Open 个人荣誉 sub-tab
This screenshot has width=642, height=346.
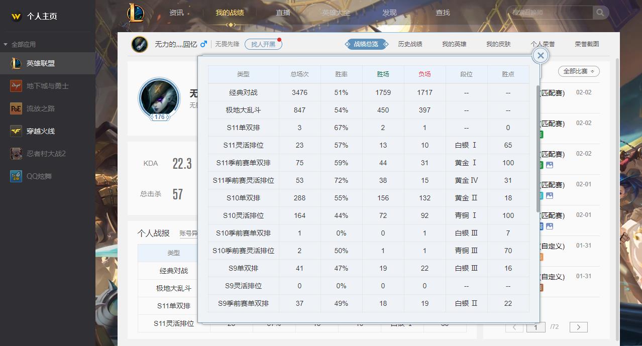[x=543, y=44]
